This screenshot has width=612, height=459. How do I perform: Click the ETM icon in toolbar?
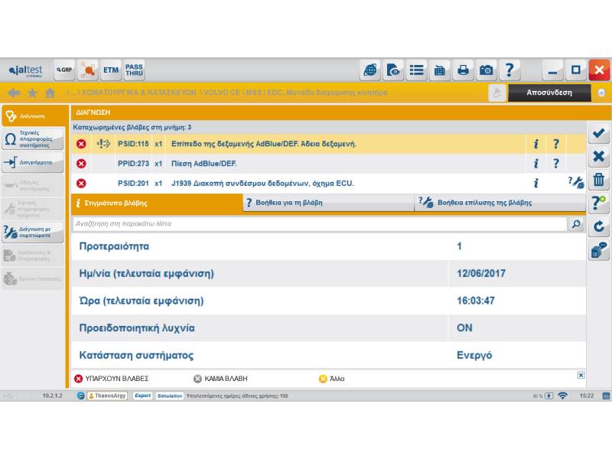[111, 70]
